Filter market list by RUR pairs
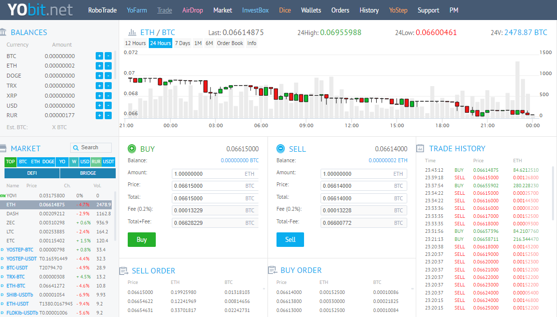 (96, 162)
